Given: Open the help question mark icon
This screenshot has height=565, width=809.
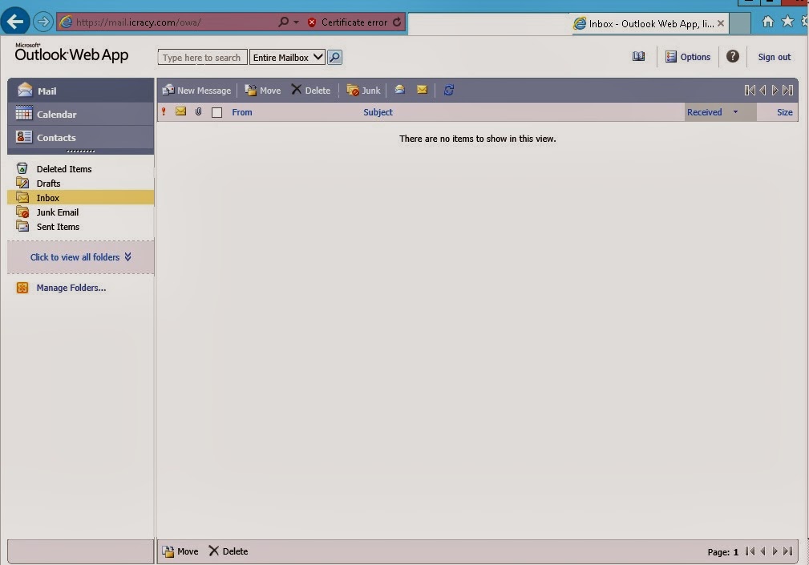Looking at the screenshot, I should [733, 56].
